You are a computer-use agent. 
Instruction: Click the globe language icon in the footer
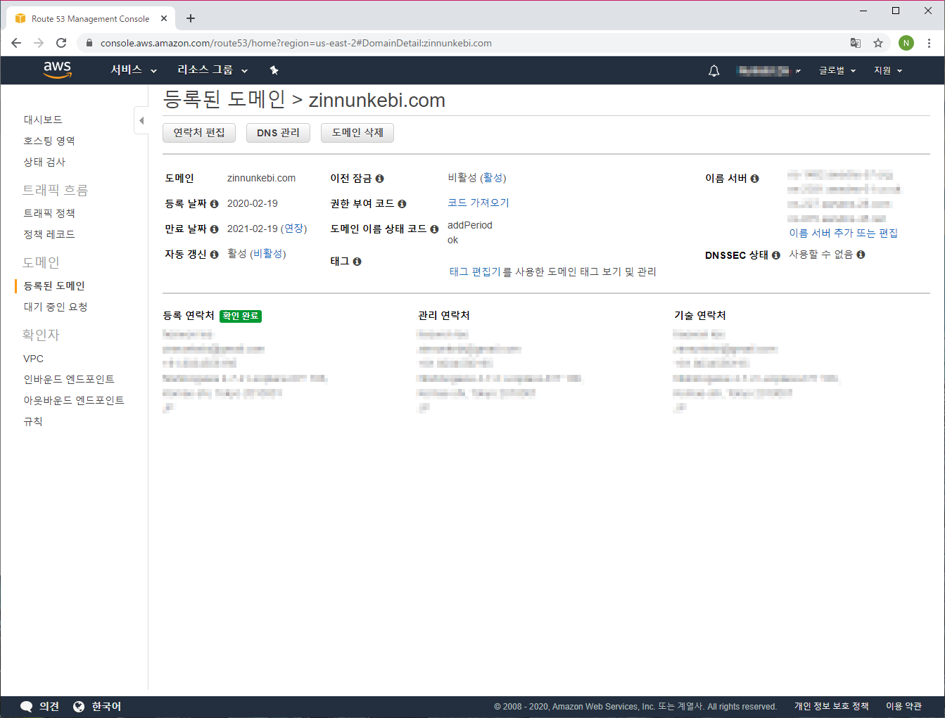tap(79, 707)
